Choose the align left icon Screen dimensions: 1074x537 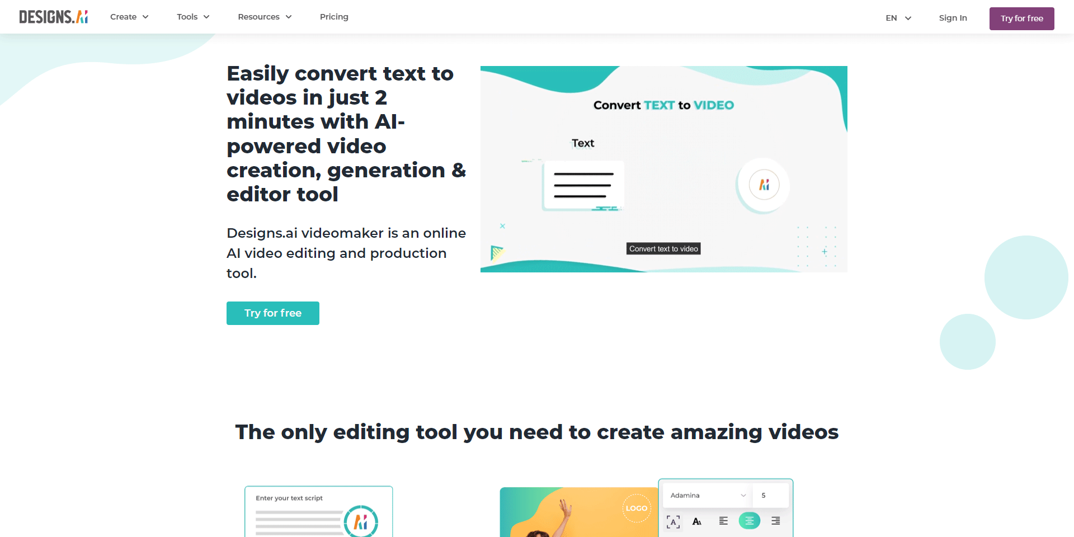(x=723, y=521)
